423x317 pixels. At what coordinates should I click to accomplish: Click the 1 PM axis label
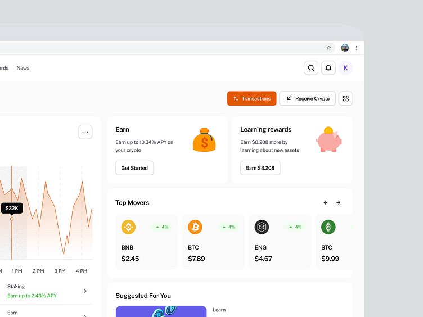(x=17, y=271)
